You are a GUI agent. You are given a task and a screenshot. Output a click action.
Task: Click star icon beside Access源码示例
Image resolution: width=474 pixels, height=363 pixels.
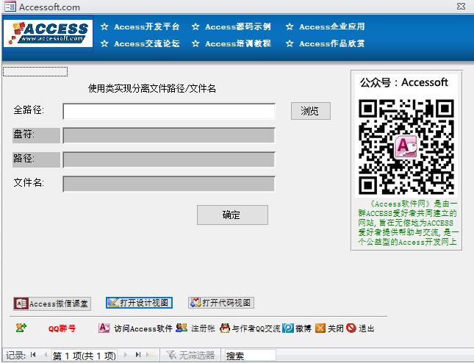pyautogui.click(x=195, y=26)
